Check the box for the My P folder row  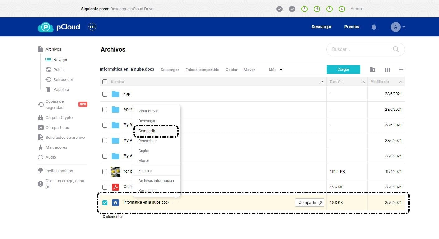point(105,141)
